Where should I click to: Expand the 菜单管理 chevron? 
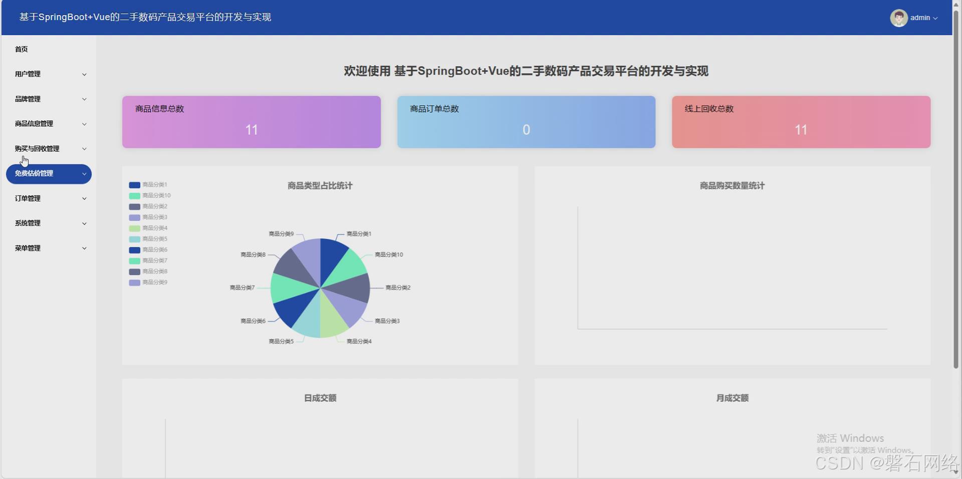84,248
